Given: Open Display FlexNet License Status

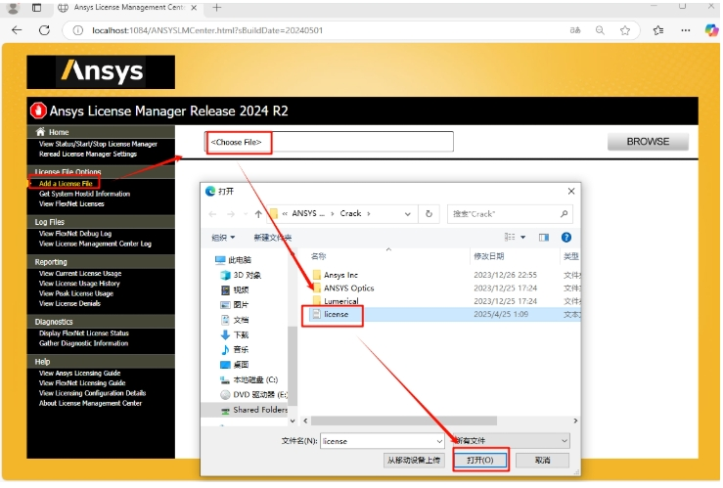Looking at the screenshot, I should coord(84,333).
